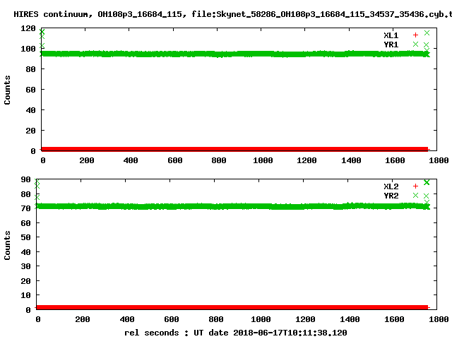This screenshot has height=339, width=452.
Task: Click the 100 tick label on upper plot
Action: [x=28, y=49]
